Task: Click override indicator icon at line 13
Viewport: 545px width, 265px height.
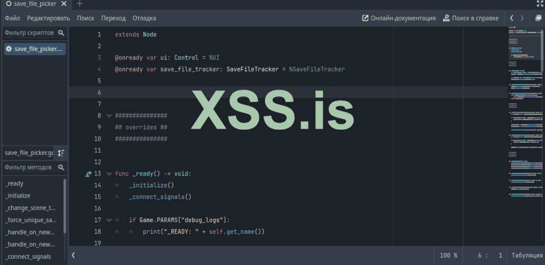Action: (x=88, y=174)
